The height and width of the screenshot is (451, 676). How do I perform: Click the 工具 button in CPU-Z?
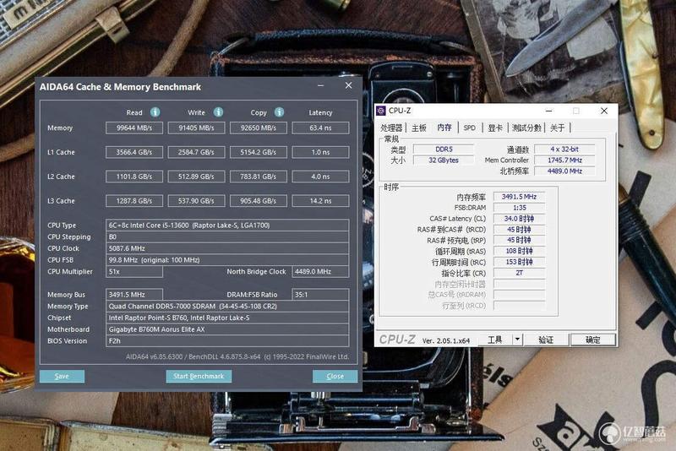click(494, 340)
